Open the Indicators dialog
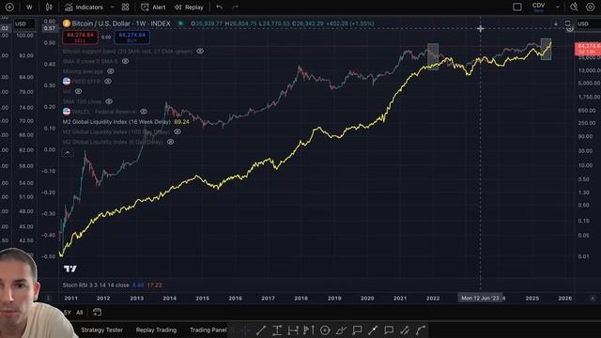Viewport: 601px width, 338px height. coord(84,7)
